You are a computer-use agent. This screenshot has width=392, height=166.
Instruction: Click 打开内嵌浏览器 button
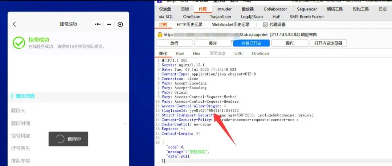[x=328, y=43]
